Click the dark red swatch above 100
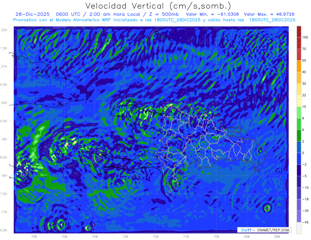The width and height of the screenshot is (311, 240). point(299,32)
